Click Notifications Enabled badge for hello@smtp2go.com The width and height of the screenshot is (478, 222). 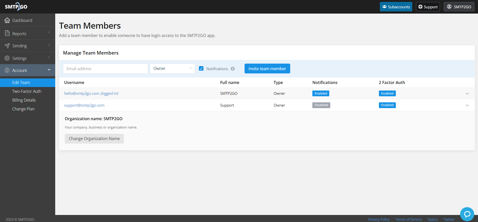pos(321,93)
